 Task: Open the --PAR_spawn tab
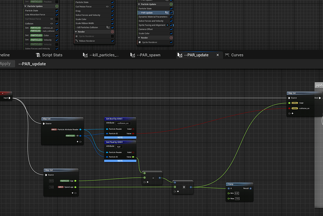pyautogui.click(x=146, y=55)
